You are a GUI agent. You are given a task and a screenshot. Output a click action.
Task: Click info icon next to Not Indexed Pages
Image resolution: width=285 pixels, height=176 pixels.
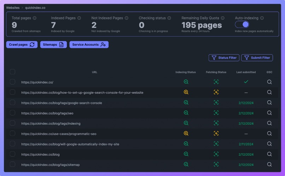pyautogui.click(x=127, y=18)
